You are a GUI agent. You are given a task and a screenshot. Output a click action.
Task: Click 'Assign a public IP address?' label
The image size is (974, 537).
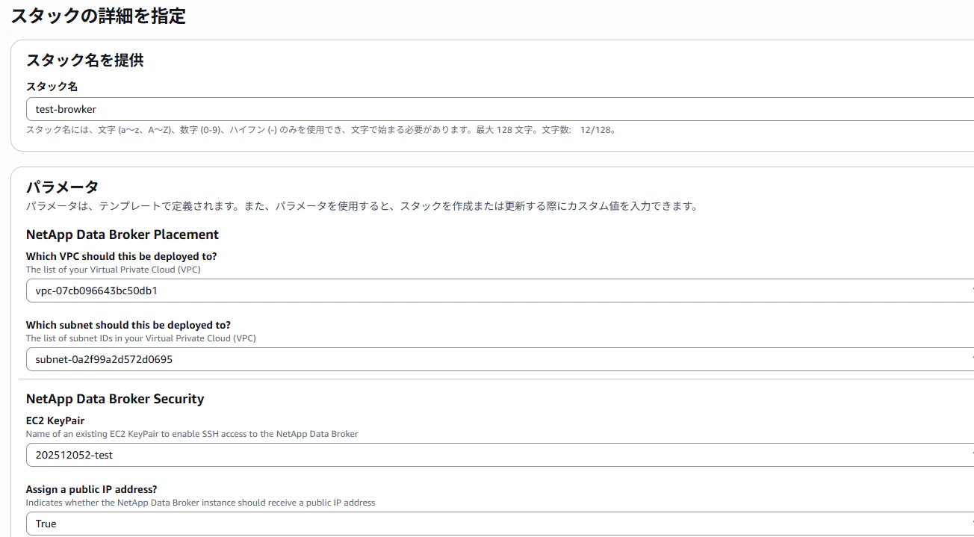[92, 489]
